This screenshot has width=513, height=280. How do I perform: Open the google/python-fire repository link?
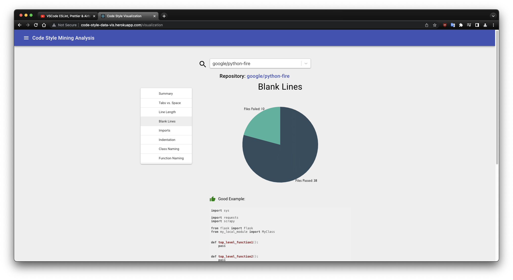click(268, 76)
